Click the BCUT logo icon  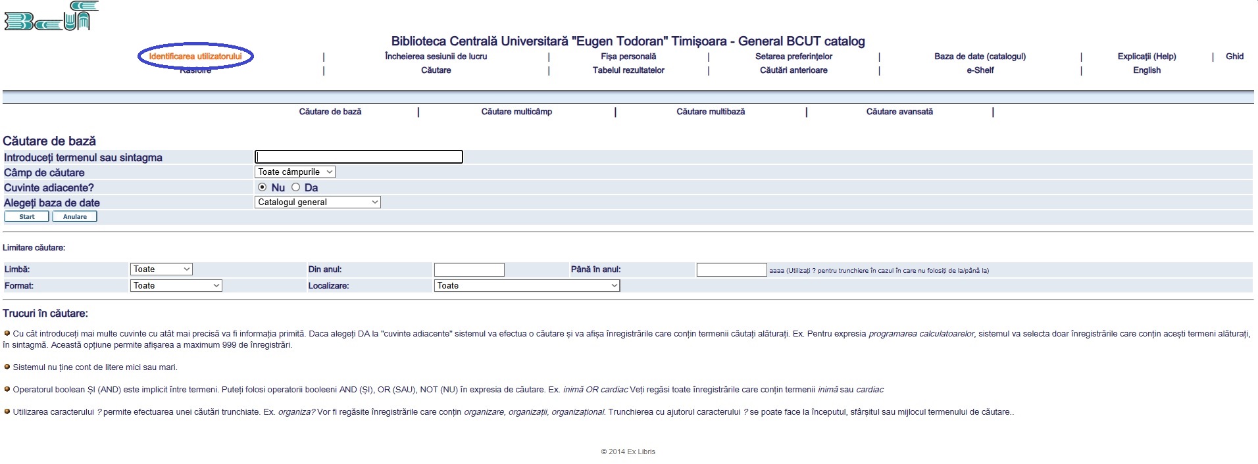[51, 16]
